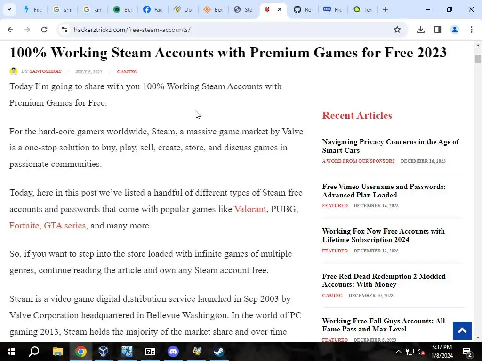Switch to the GitHub 'Rel' tab
This screenshot has height=361, width=482.
[303, 9]
